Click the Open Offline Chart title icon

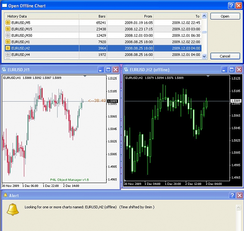(5, 5)
